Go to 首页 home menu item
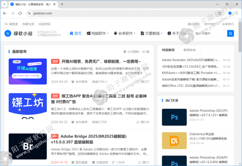The width and height of the screenshot is (242, 166). (x=76, y=34)
